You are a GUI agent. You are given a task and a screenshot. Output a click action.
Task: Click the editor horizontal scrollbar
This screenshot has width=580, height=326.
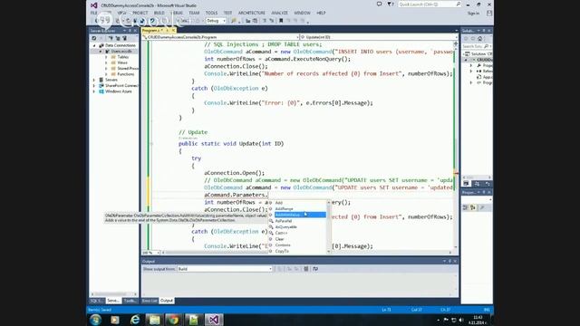pos(306,253)
